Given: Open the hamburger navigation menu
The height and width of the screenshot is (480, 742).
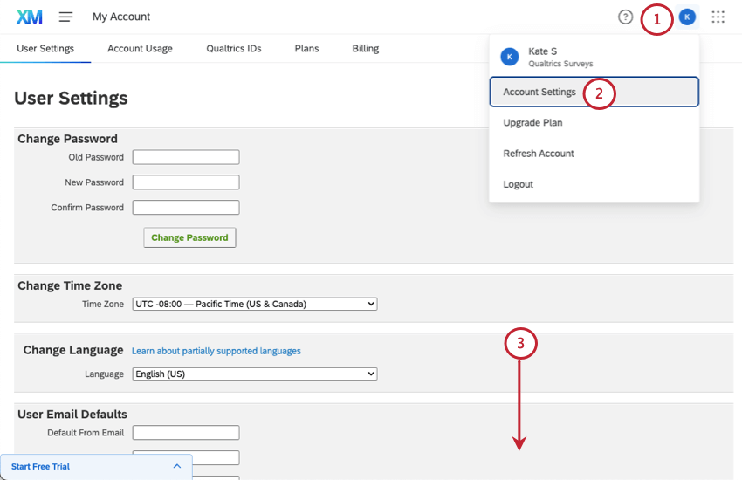Looking at the screenshot, I should pos(65,17).
